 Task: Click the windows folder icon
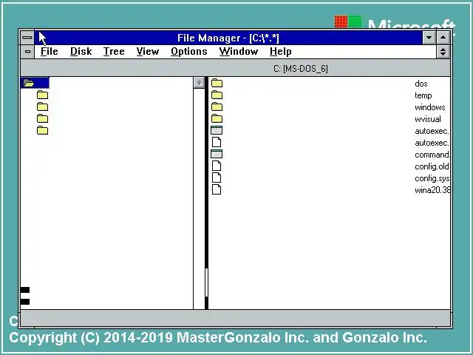tap(217, 106)
